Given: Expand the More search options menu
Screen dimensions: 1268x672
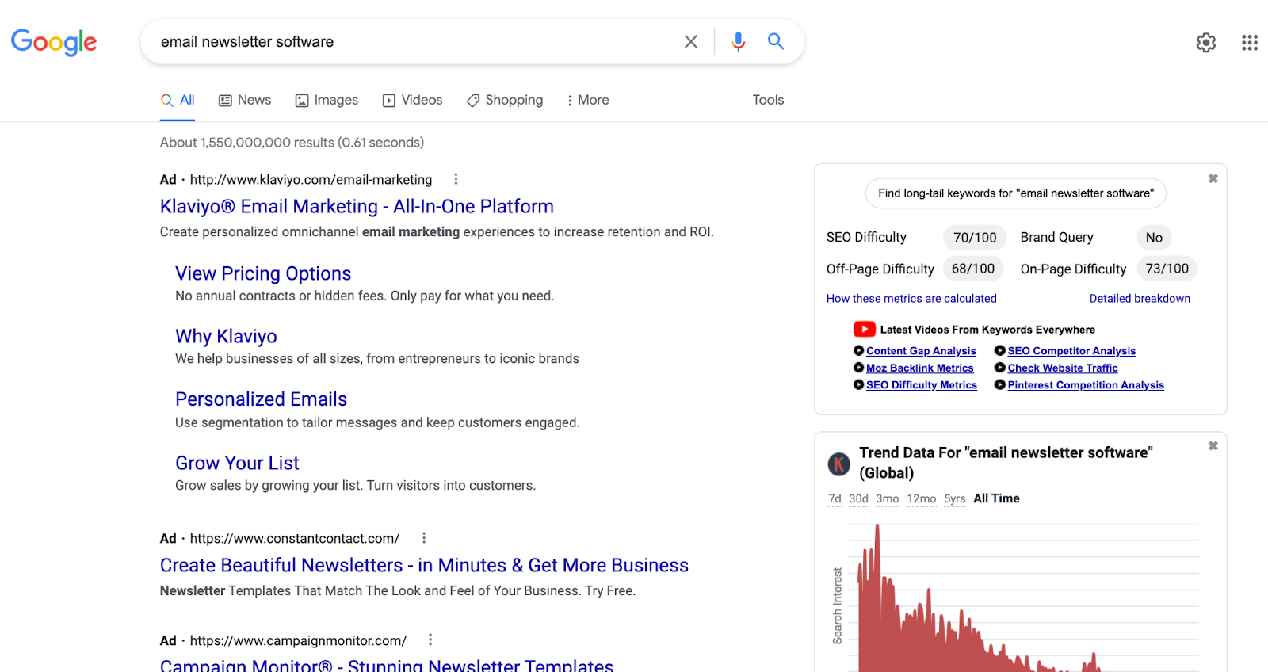Looking at the screenshot, I should (x=587, y=100).
